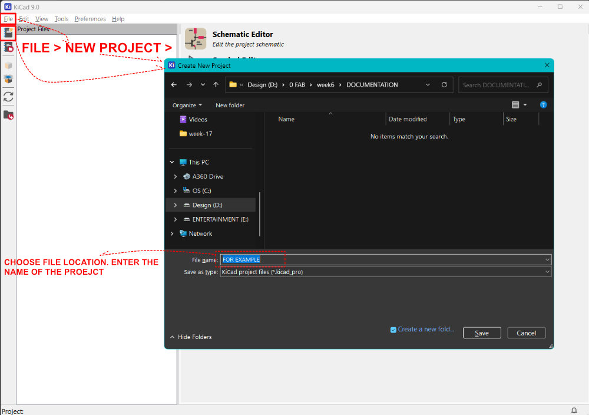Screen dimensions: 589x415
Task: Open the File name dropdown arrow
Action: pyautogui.click(x=547, y=260)
